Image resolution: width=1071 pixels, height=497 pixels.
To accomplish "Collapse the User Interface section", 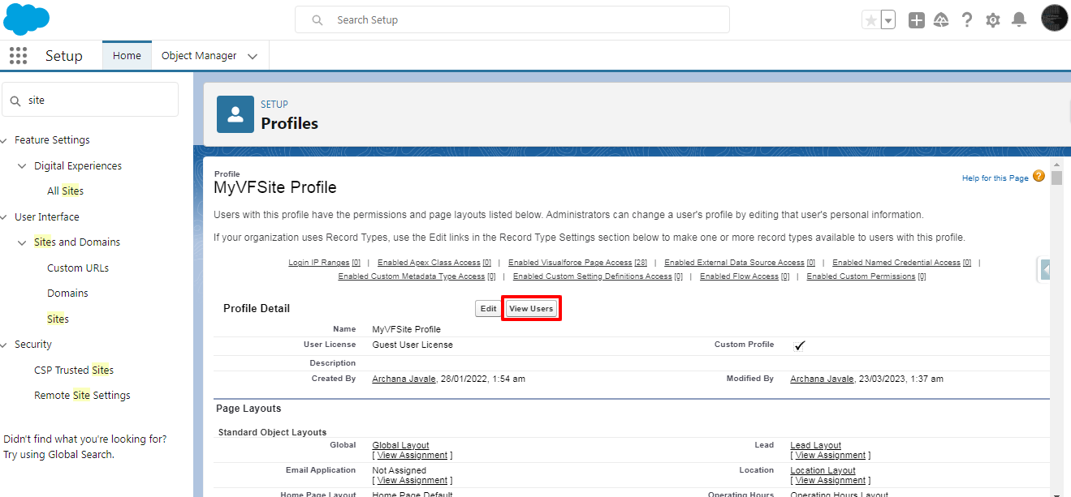I will [5, 216].
